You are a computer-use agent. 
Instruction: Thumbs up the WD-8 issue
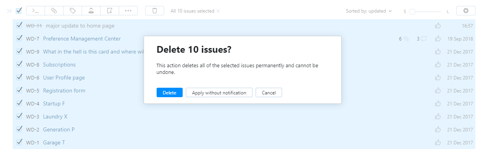tap(438, 65)
